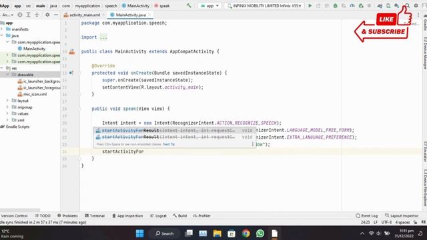The height and width of the screenshot is (240, 427).
Task: Select Gradle Scripts node in tree
Action: click(17, 127)
